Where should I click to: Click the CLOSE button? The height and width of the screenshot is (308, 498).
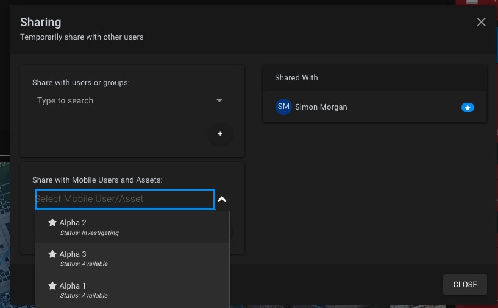(x=464, y=284)
